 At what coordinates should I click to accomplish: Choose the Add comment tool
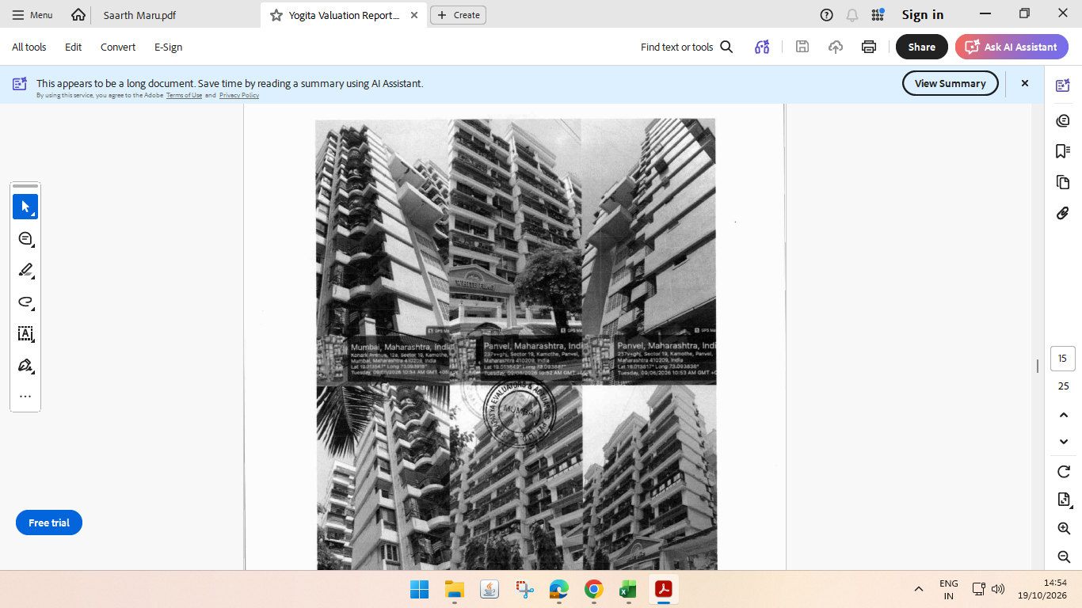25,238
